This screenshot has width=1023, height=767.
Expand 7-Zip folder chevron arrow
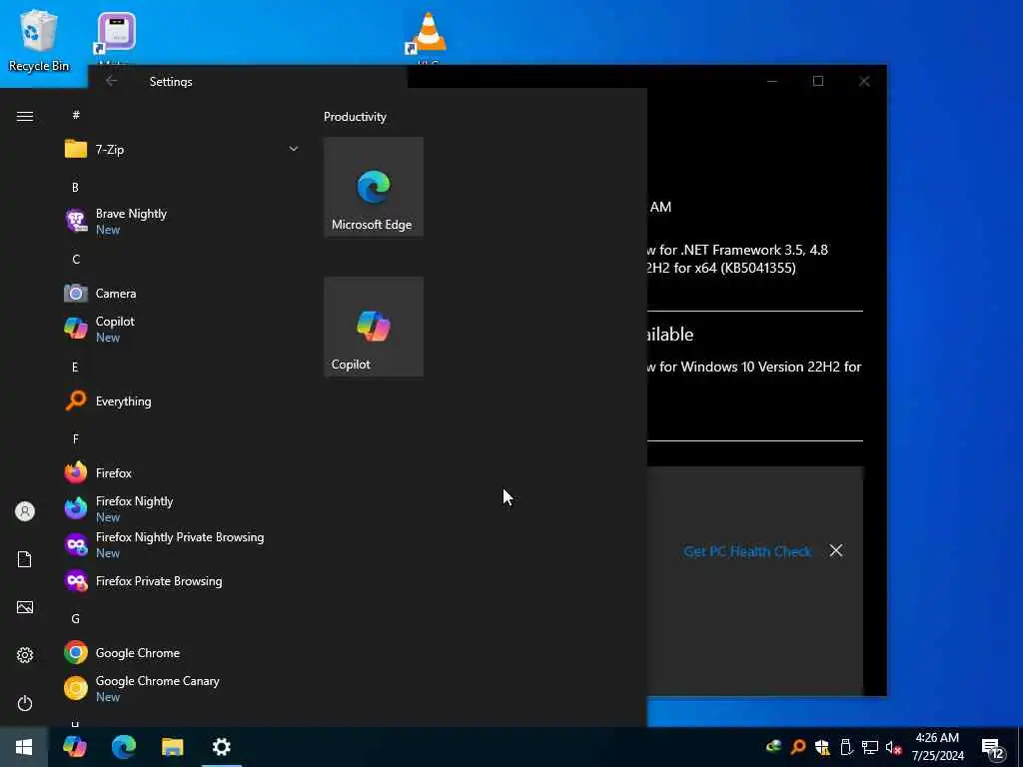(x=294, y=150)
